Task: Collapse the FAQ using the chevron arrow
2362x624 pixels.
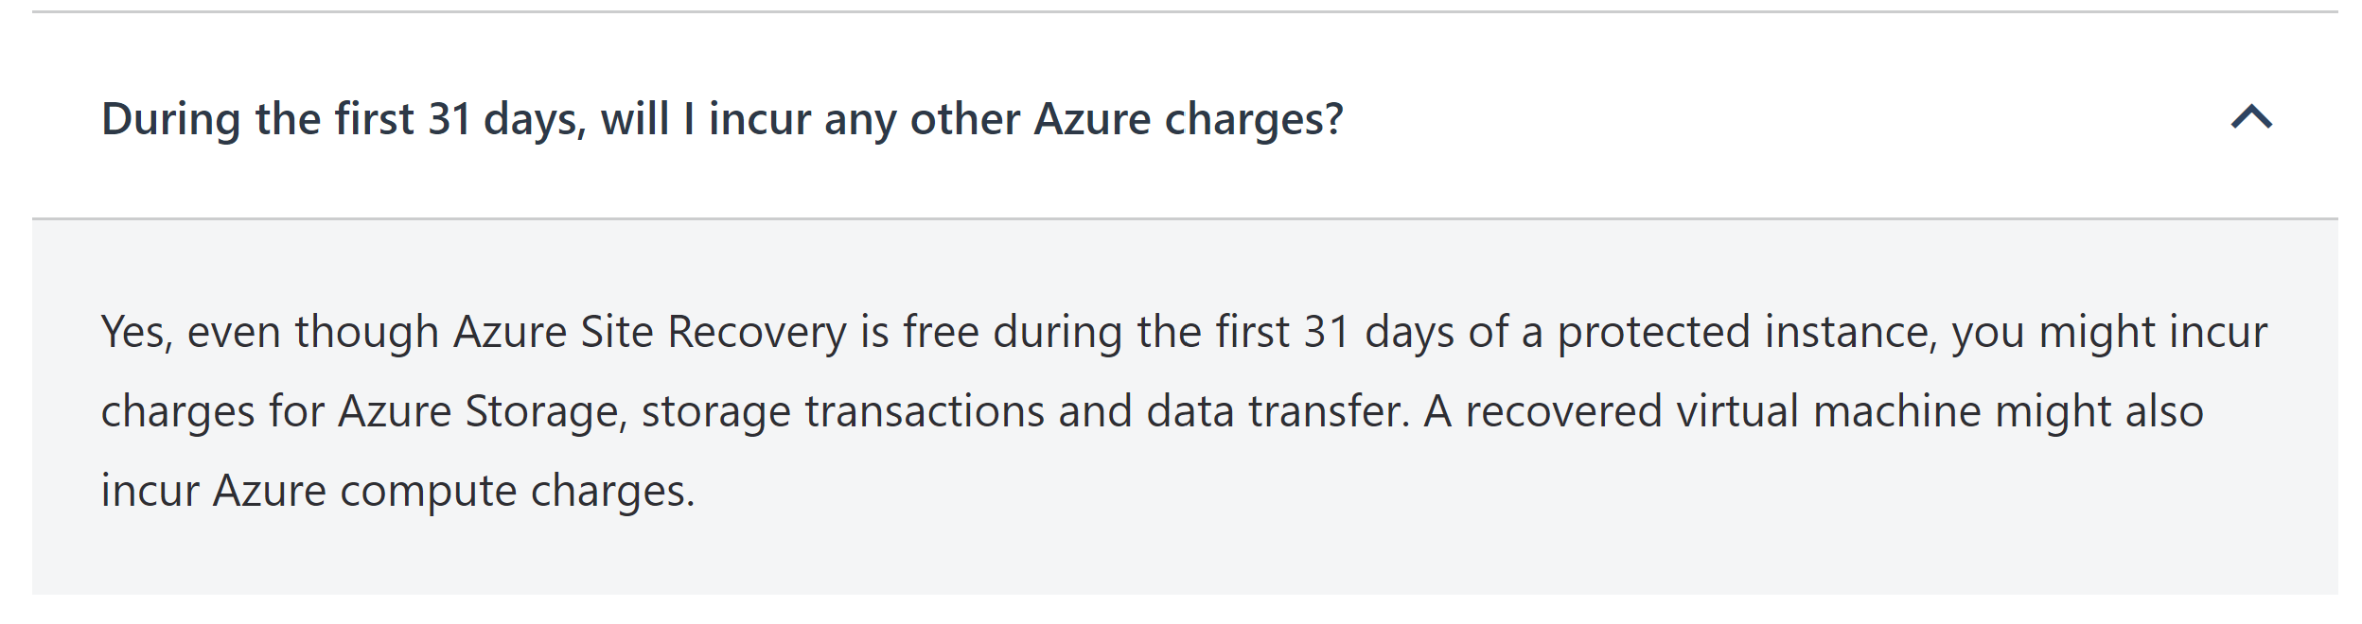Action: 2251,118
